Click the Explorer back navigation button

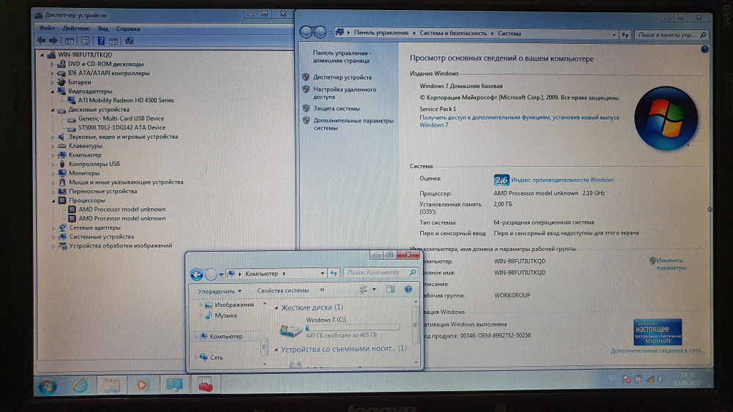click(x=196, y=274)
